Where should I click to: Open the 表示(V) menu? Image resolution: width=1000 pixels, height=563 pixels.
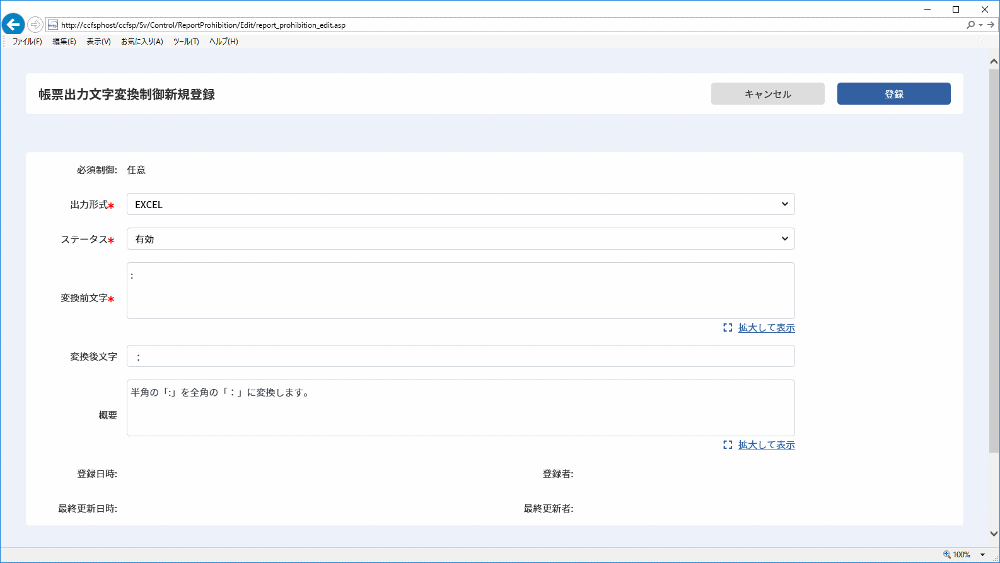pyautogui.click(x=98, y=42)
